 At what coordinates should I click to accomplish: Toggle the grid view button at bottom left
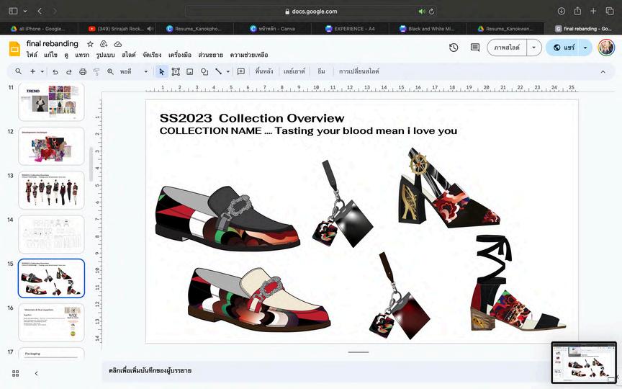15,373
